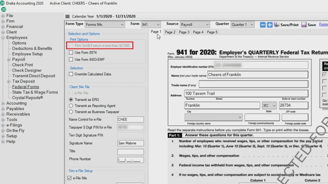
Task: Toggle Use Form 8974 checkbox
Action: tap(71, 52)
